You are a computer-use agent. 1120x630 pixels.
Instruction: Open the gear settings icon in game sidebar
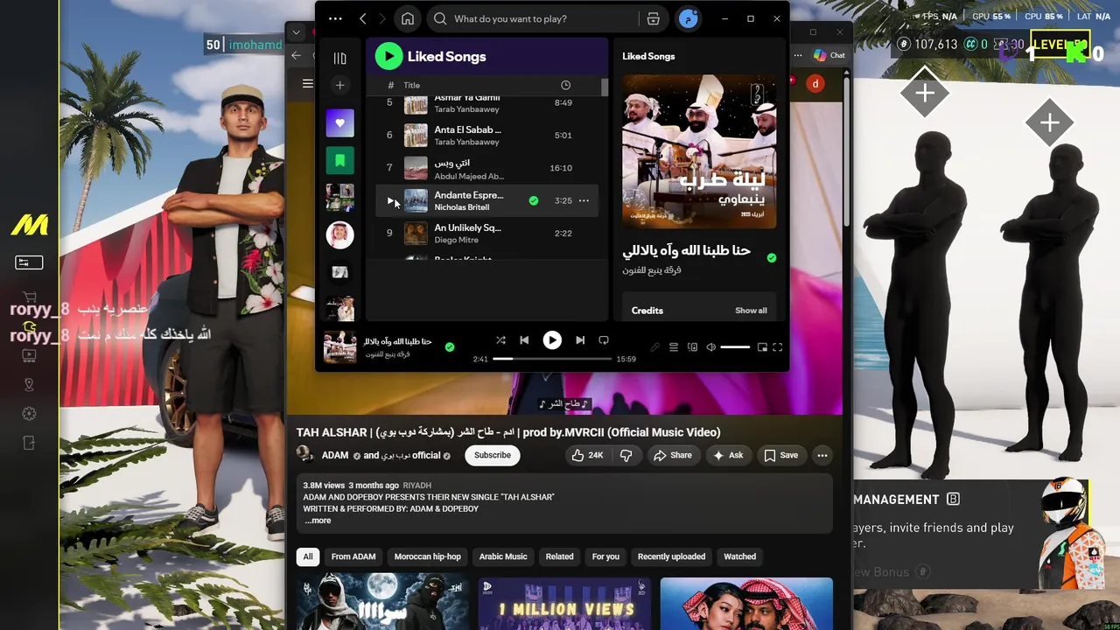pos(29,414)
